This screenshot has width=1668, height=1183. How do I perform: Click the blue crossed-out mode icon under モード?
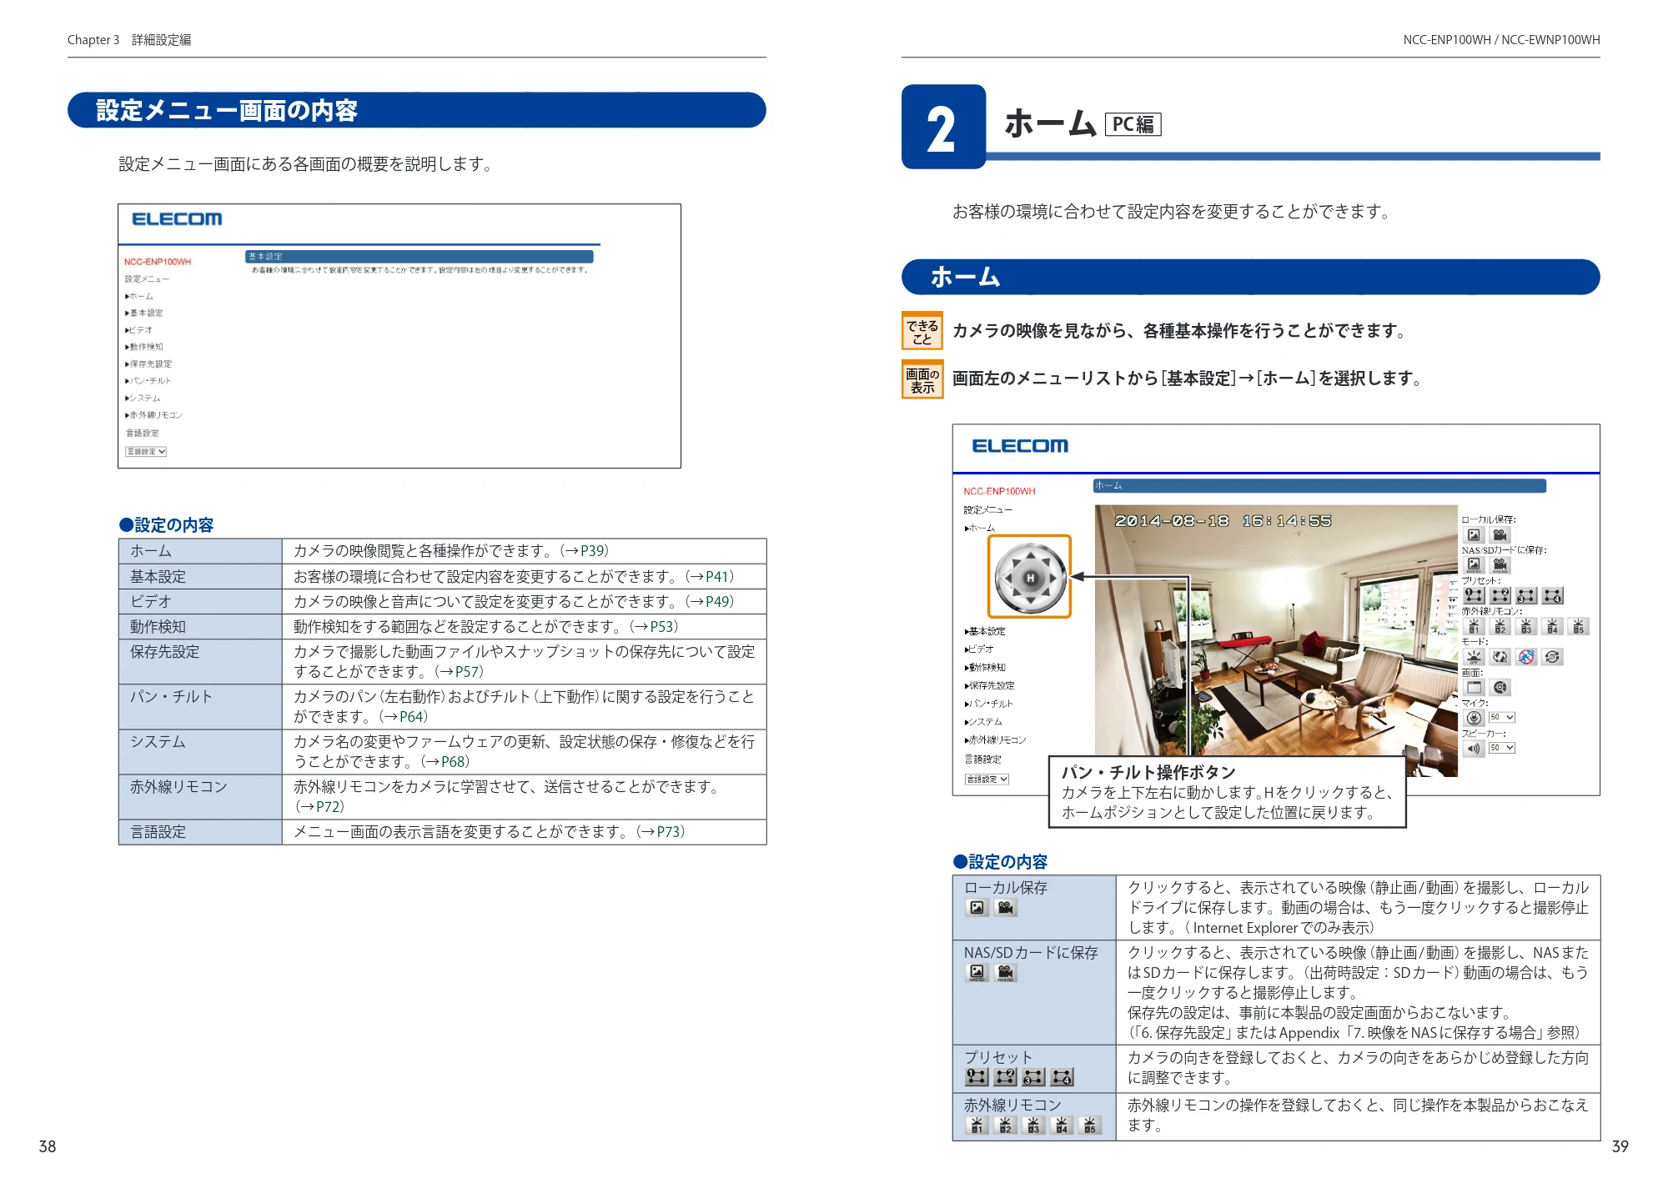point(1526,657)
